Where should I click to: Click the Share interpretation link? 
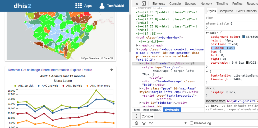[55, 70]
